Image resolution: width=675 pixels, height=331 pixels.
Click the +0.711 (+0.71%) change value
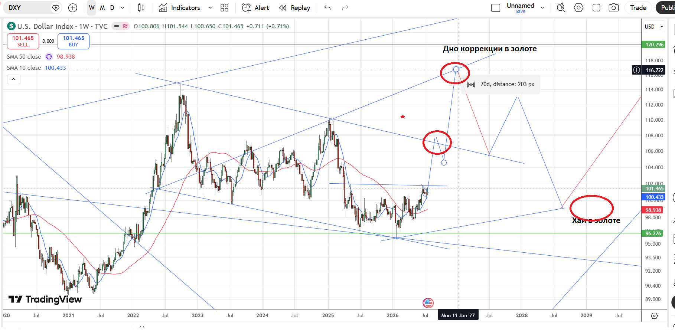267,26
